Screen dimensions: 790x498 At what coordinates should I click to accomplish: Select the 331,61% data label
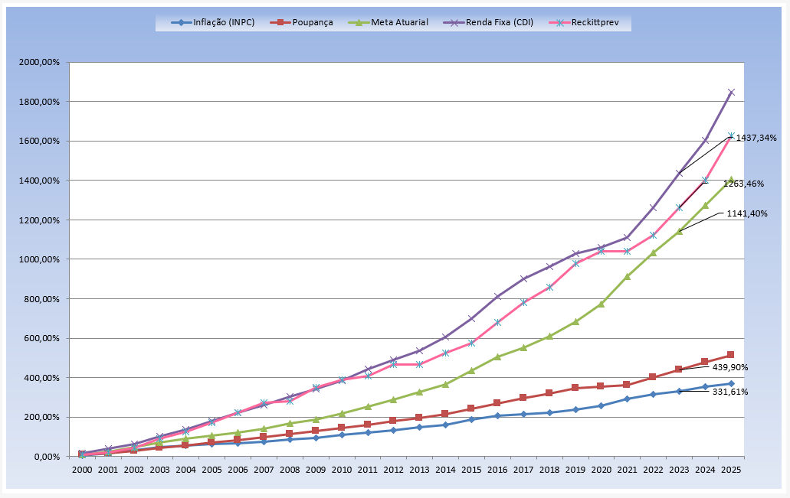click(x=730, y=392)
